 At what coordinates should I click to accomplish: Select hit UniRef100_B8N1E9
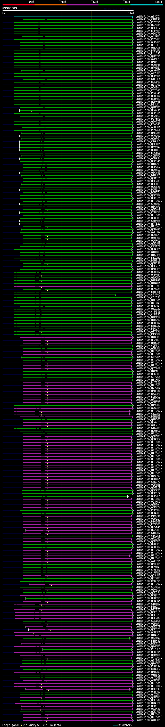click(x=148, y=416)
